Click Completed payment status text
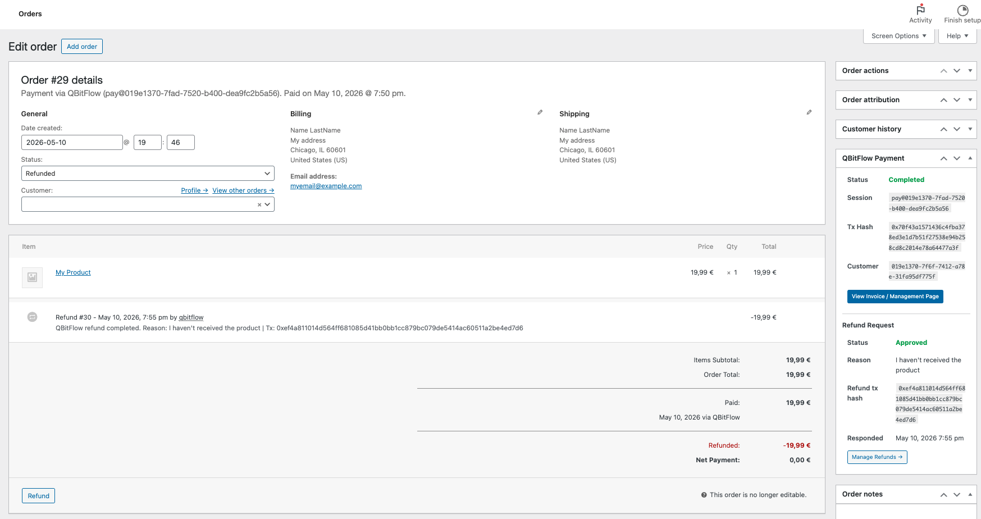Screen dimensions: 981x519 (x=906, y=180)
